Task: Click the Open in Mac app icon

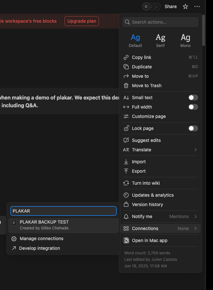Action: 126,240
